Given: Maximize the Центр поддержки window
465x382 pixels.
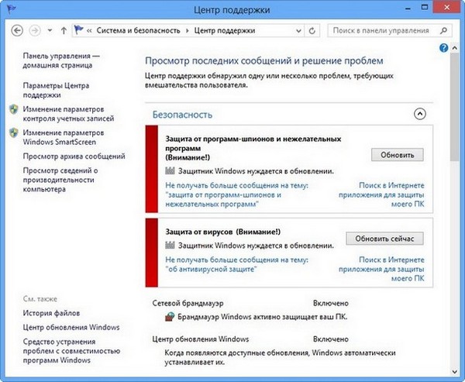Looking at the screenshot, I should [x=425, y=8].
